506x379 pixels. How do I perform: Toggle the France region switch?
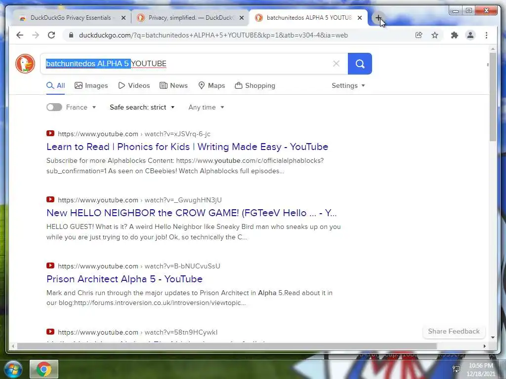[x=54, y=107]
